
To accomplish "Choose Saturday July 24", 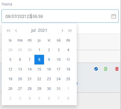I will [x=59, y=79].
